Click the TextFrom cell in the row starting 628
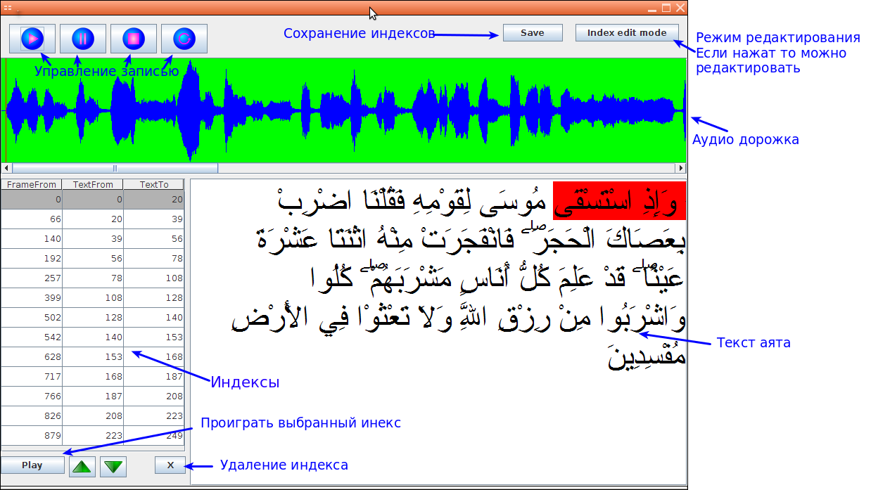871x490 pixels. click(x=93, y=357)
